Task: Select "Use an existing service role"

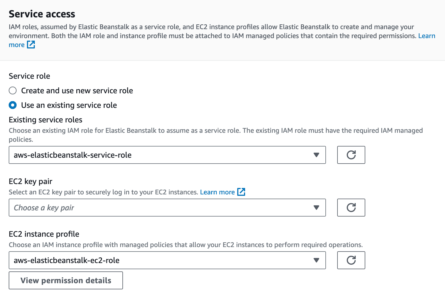Action: point(13,105)
